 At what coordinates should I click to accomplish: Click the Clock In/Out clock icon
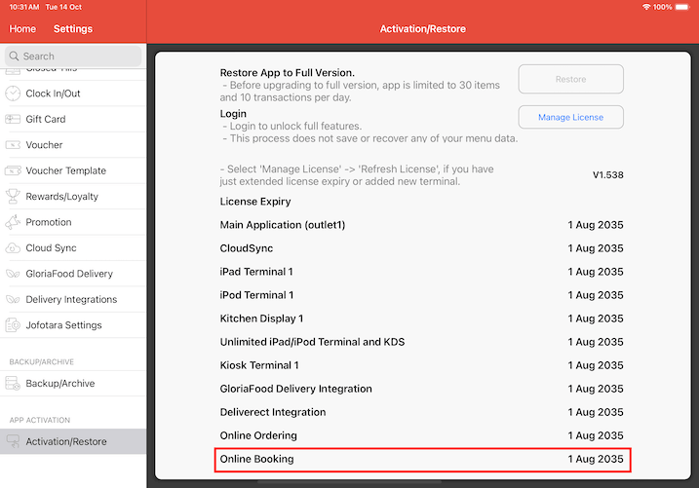click(13, 94)
